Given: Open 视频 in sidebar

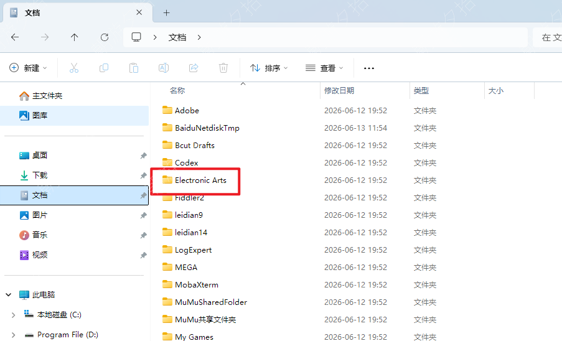Looking at the screenshot, I should point(40,255).
